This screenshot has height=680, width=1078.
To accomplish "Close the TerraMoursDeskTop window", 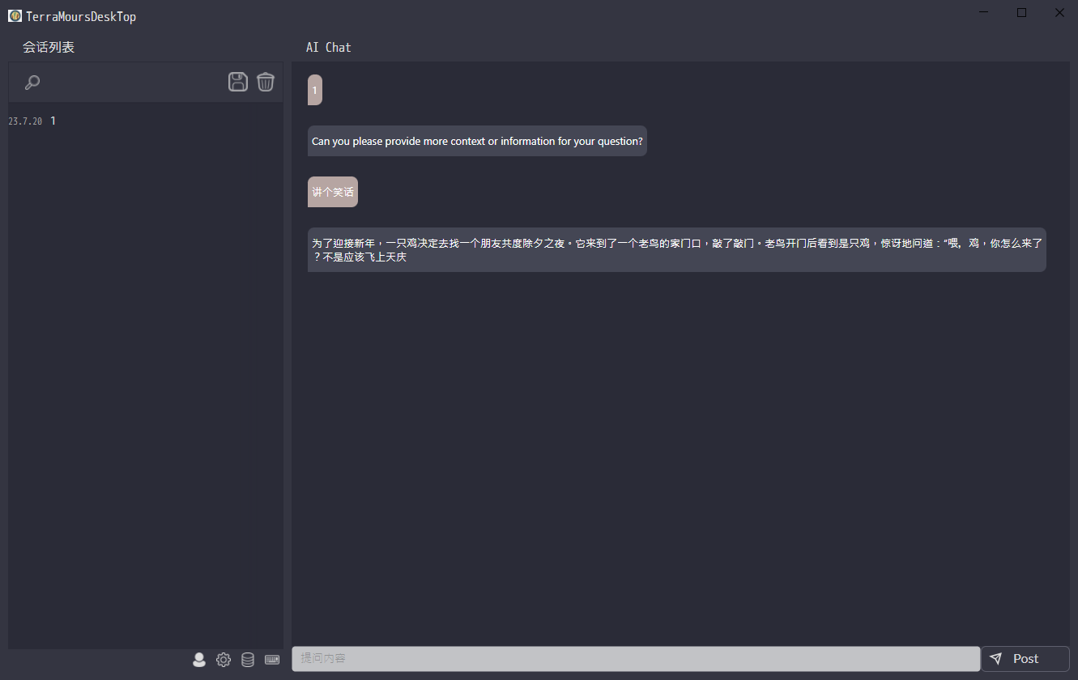I will click(x=1059, y=12).
